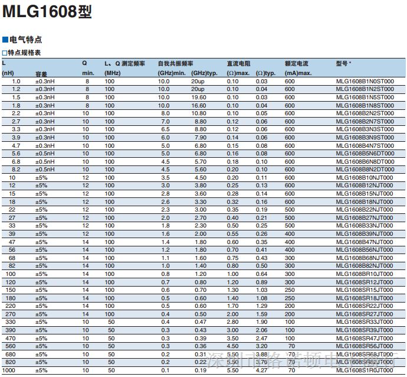Viewport: 407px width, 377px height.
Task: Select part number MLG1608SR39JT000
Action: (x=365, y=330)
